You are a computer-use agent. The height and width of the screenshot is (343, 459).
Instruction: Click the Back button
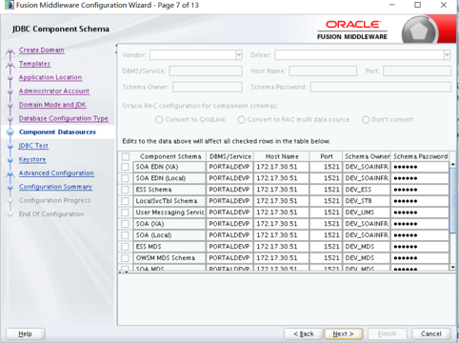coord(304,333)
